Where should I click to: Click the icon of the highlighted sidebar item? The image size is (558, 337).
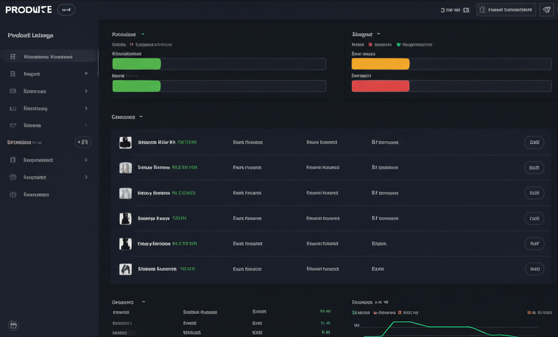13,57
